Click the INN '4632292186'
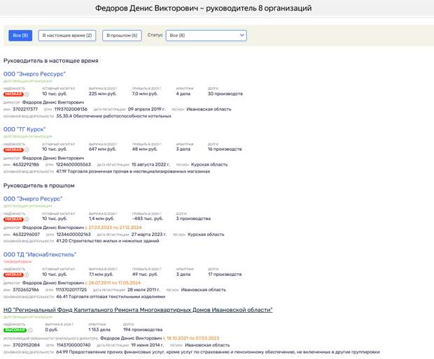 point(26,165)
